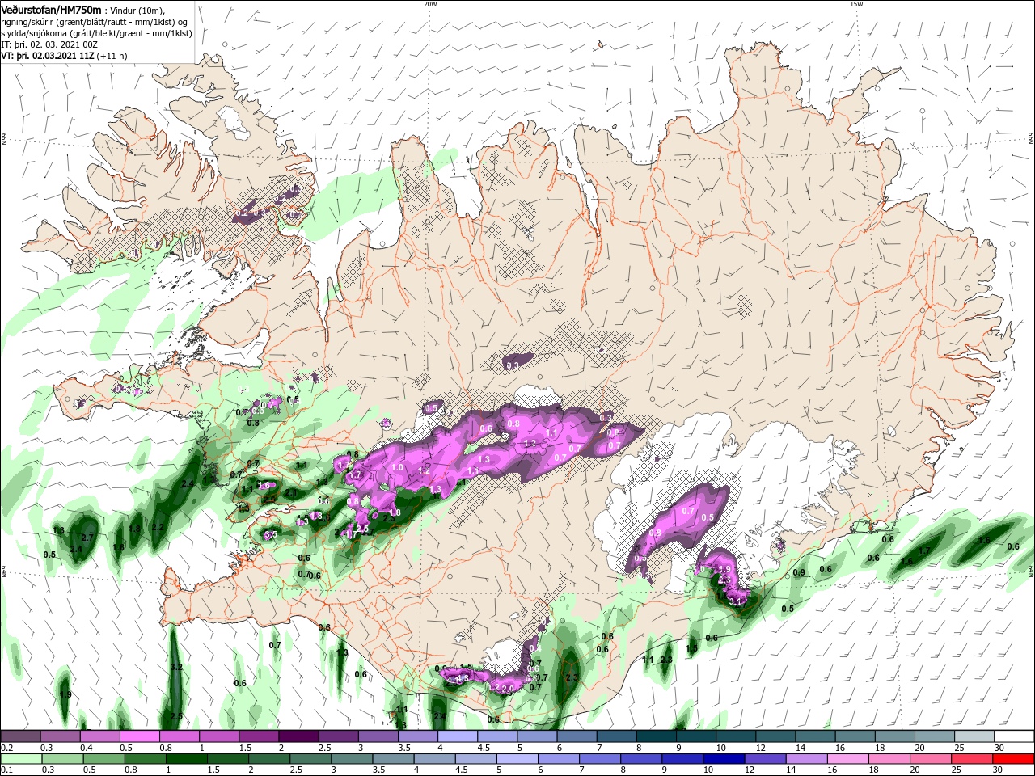1035x776 pixels.
Task: Click the hot pink 20 swatch in rain legend
Action: point(931,759)
